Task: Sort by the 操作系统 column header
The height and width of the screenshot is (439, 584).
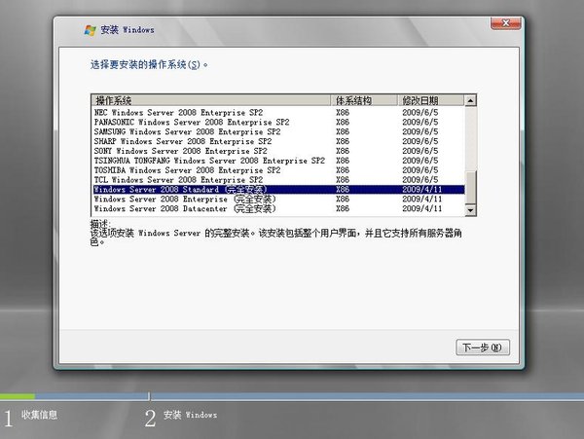Action: point(211,100)
